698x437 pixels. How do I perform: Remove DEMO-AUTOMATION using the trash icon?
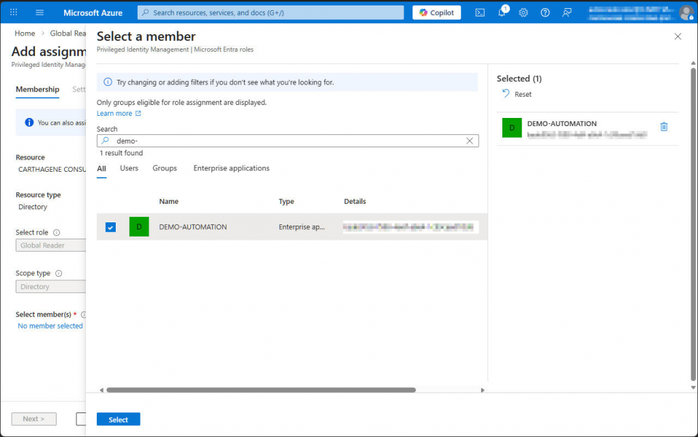(664, 126)
